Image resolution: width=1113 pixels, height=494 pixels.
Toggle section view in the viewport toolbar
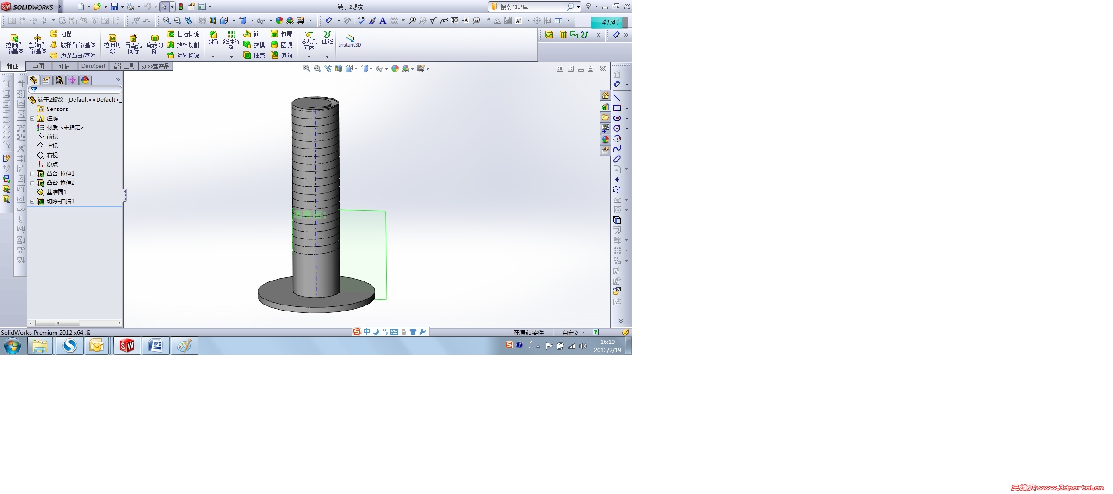point(339,68)
